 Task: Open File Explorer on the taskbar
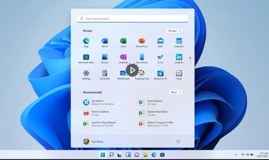[145, 155]
